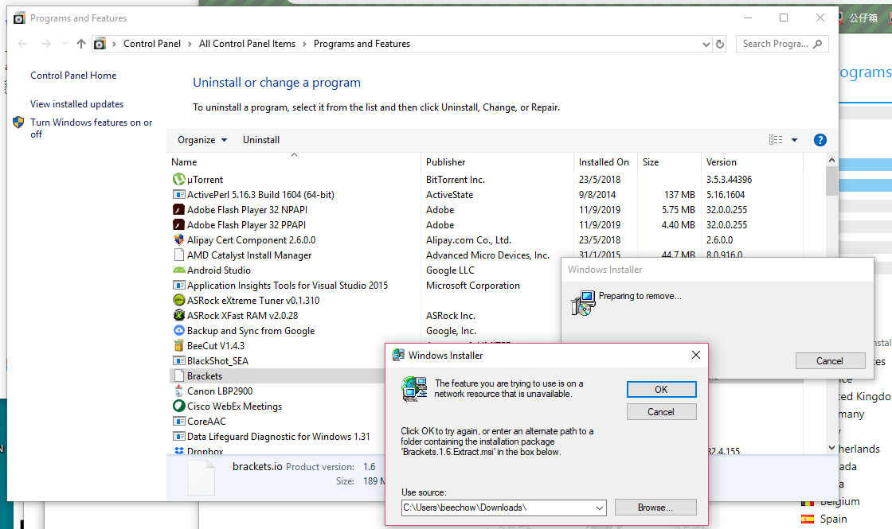Select the 3.5.3.44396 version cell
Screen dimensions: 892x529
[729, 180]
